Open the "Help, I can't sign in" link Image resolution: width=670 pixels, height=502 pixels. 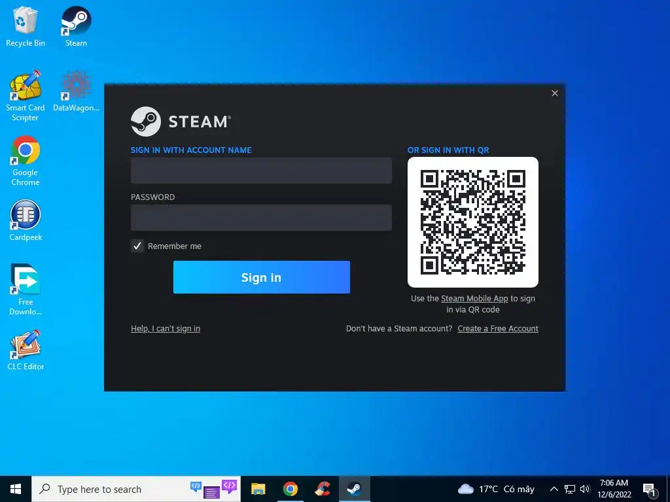166,329
